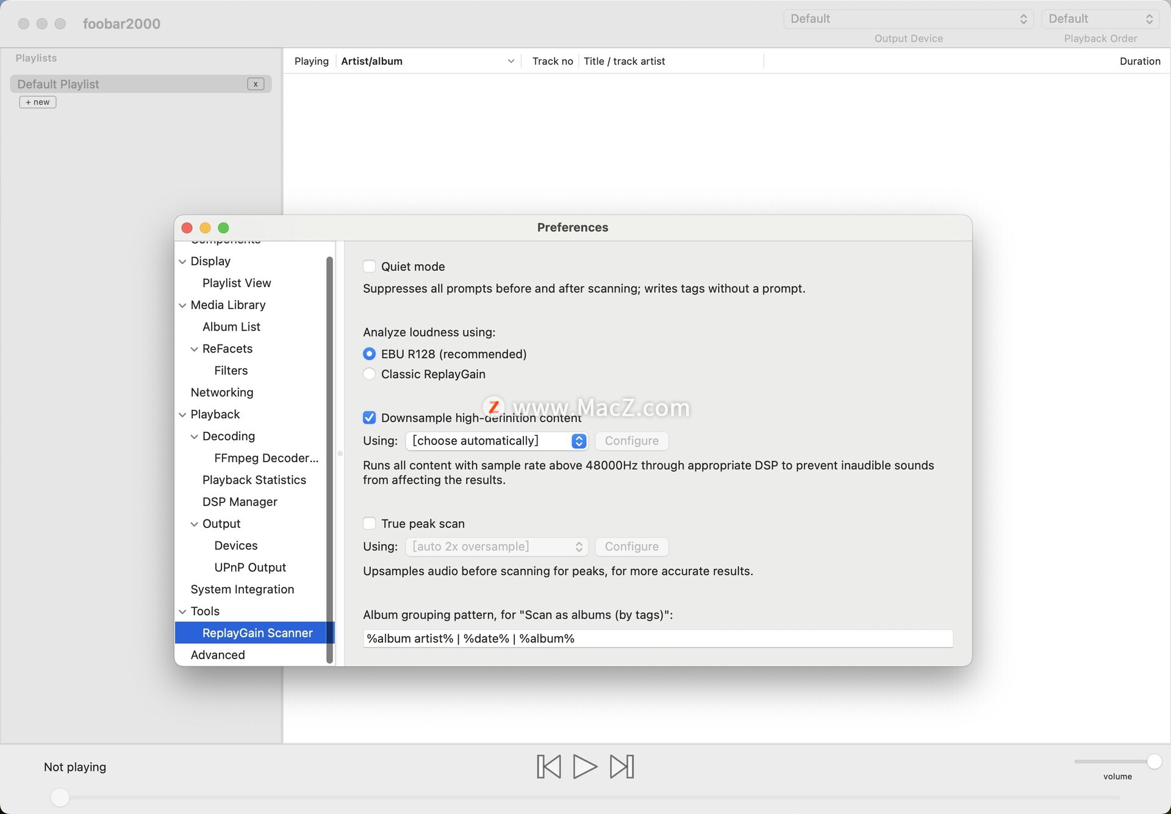The height and width of the screenshot is (814, 1171).
Task: Collapse the Decoding tree node
Action: click(194, 437)
